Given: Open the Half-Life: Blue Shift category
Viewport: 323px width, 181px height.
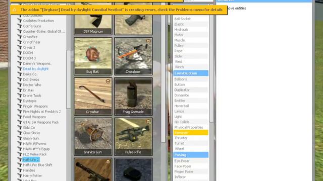Looking at the screenshot, I should click(x=37, y=165).
